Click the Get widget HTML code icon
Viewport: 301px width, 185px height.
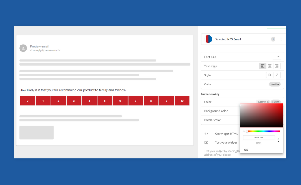click(206, 134)
